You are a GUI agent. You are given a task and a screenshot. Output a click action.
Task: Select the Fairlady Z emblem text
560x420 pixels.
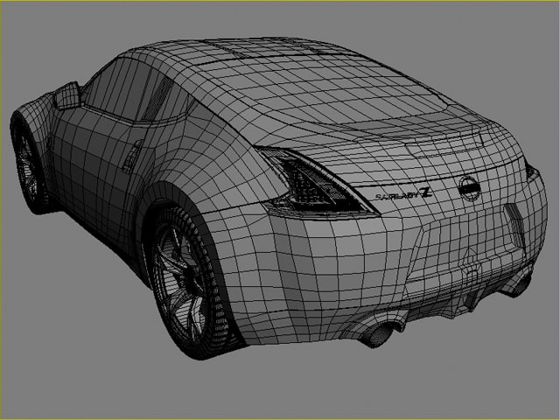pyautogui.click(x=402, y=194)
